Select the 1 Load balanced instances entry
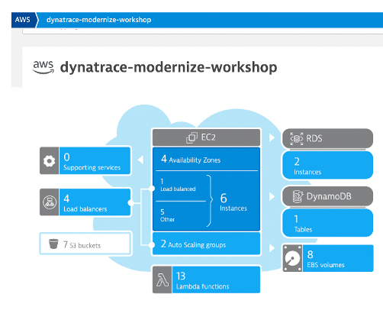 [178, 185]
